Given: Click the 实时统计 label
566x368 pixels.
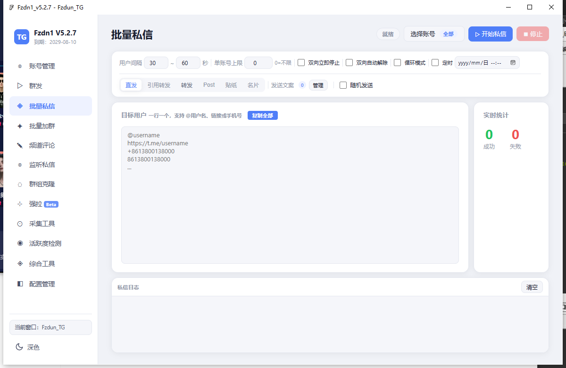Looking at the screenshot, I should (x=496, y=115).
